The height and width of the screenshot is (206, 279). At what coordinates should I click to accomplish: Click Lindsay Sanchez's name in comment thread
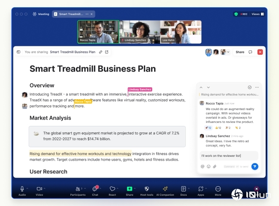click(218, 136)
